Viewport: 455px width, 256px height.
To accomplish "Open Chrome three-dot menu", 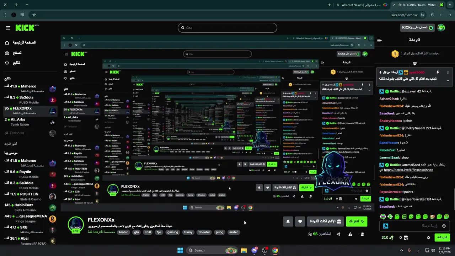I will pyautogui.click(x=5, y=15).
